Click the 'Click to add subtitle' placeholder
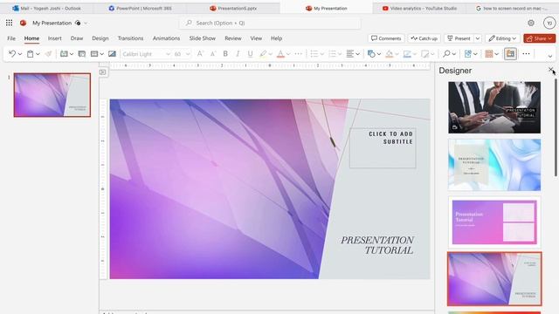 [x=383, y=147]
